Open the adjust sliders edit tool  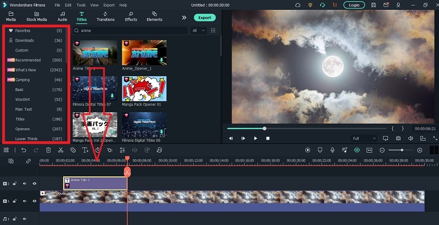click(x=122, y=150)
